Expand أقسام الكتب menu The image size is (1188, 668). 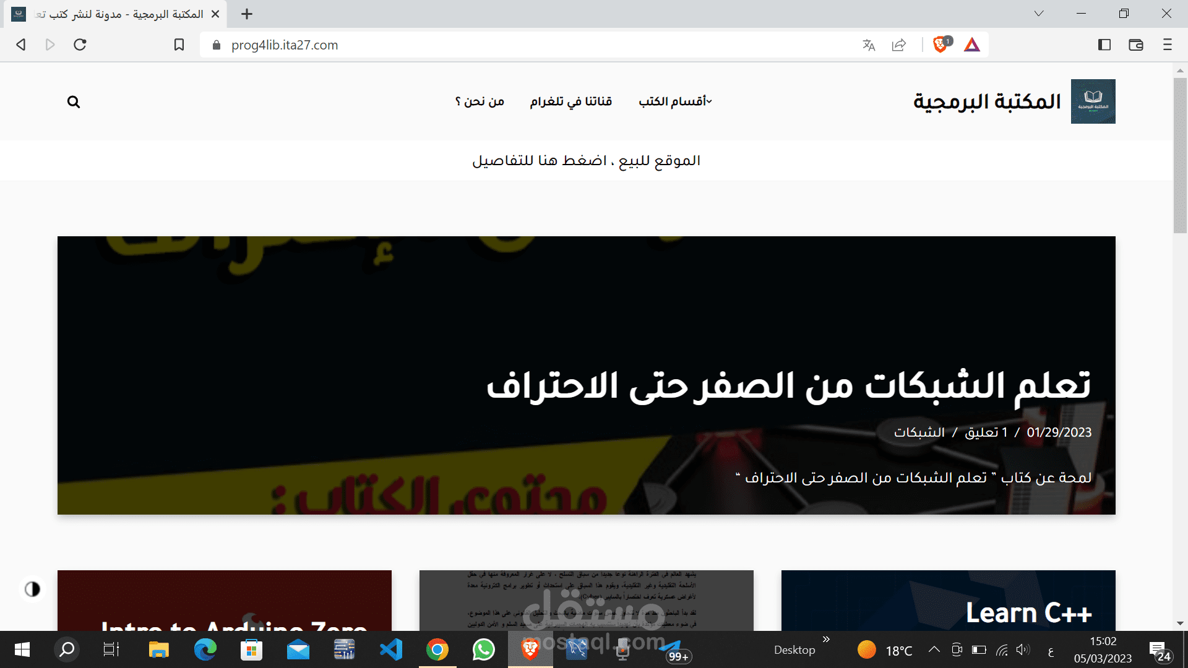click(675, 101)
